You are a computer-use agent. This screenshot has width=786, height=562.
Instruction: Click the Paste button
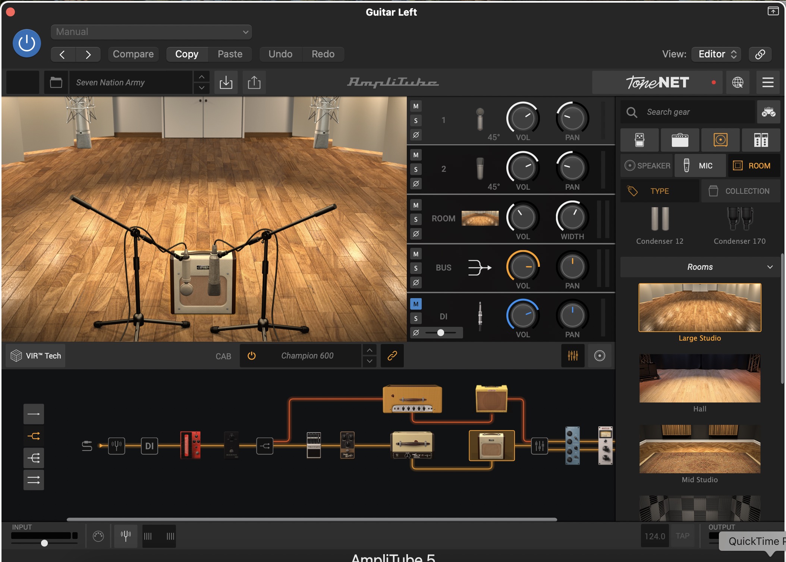[230, 54]
